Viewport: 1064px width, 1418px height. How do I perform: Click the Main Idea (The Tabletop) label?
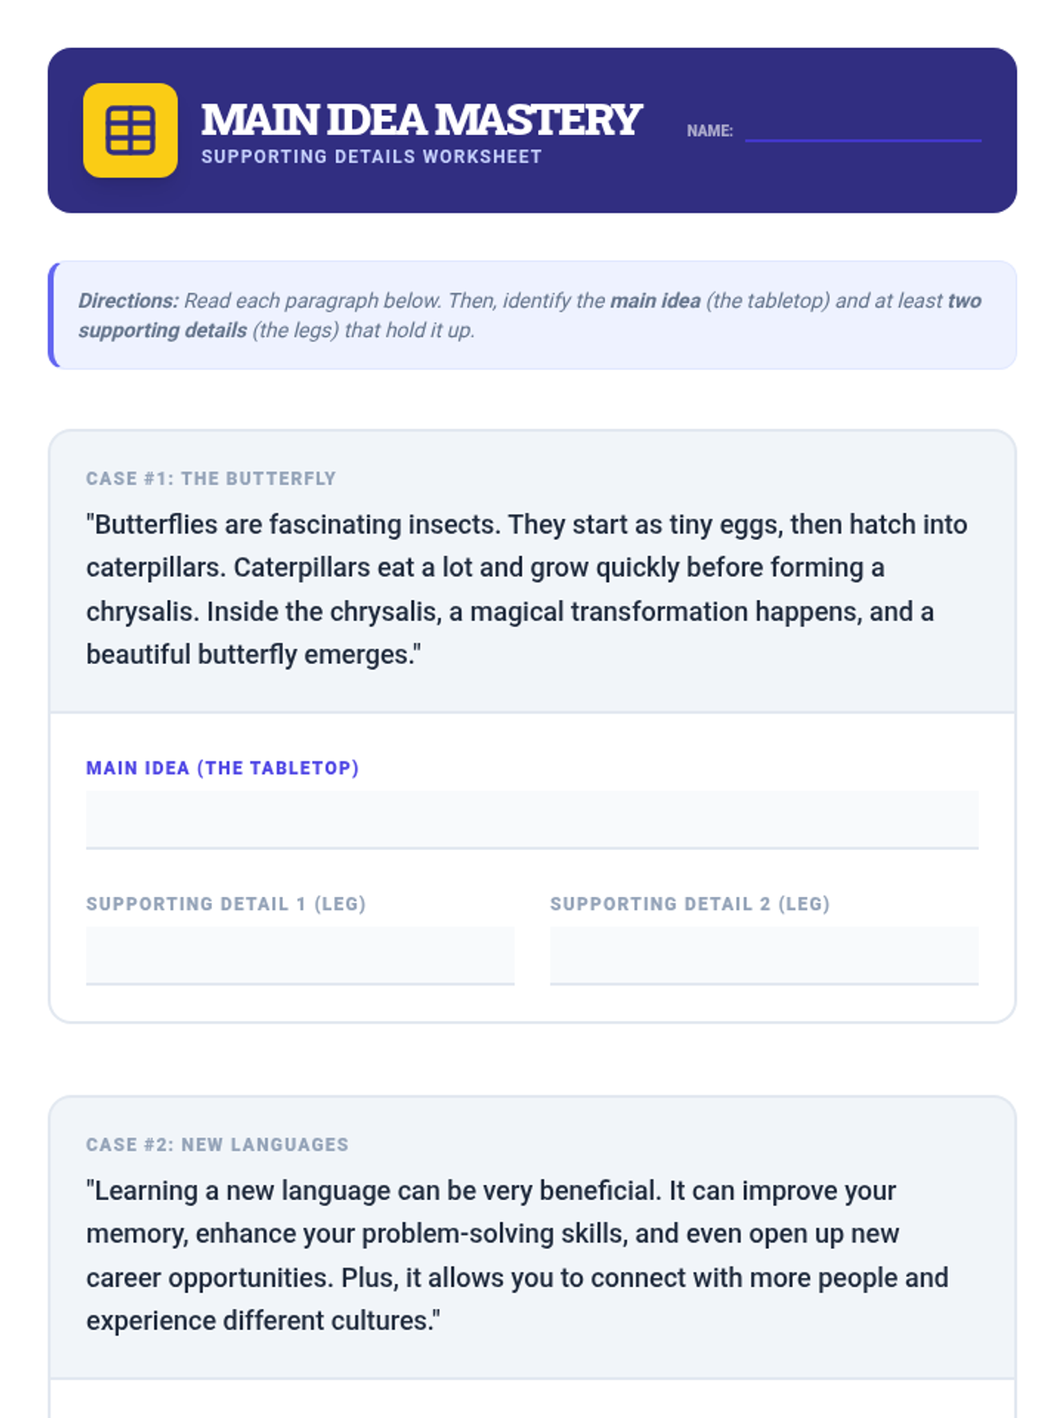point(222,768)
